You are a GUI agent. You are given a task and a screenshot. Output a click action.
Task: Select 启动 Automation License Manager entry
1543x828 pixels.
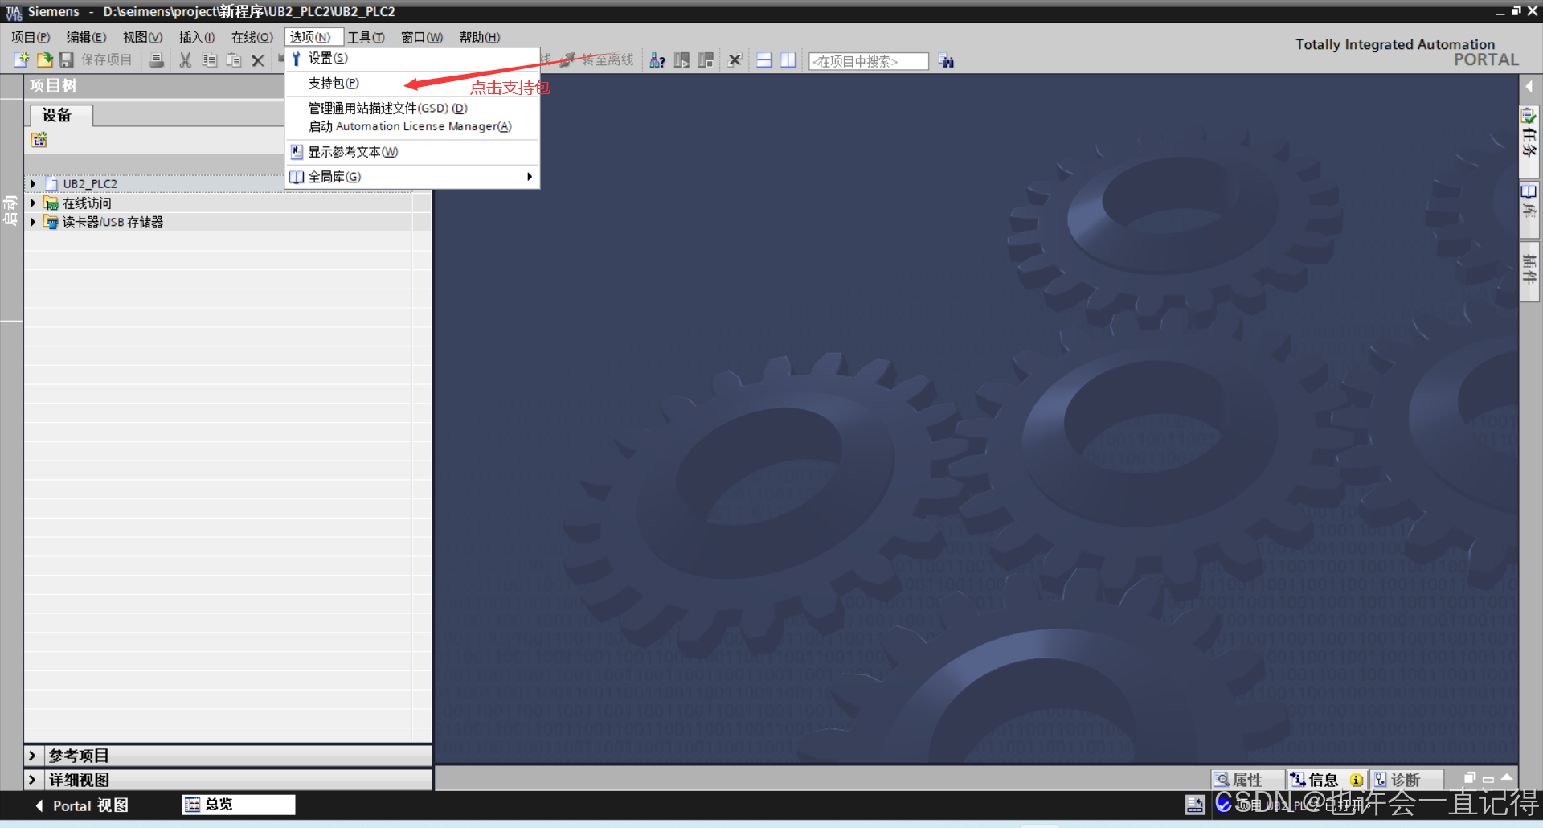[x=412, y=127]
